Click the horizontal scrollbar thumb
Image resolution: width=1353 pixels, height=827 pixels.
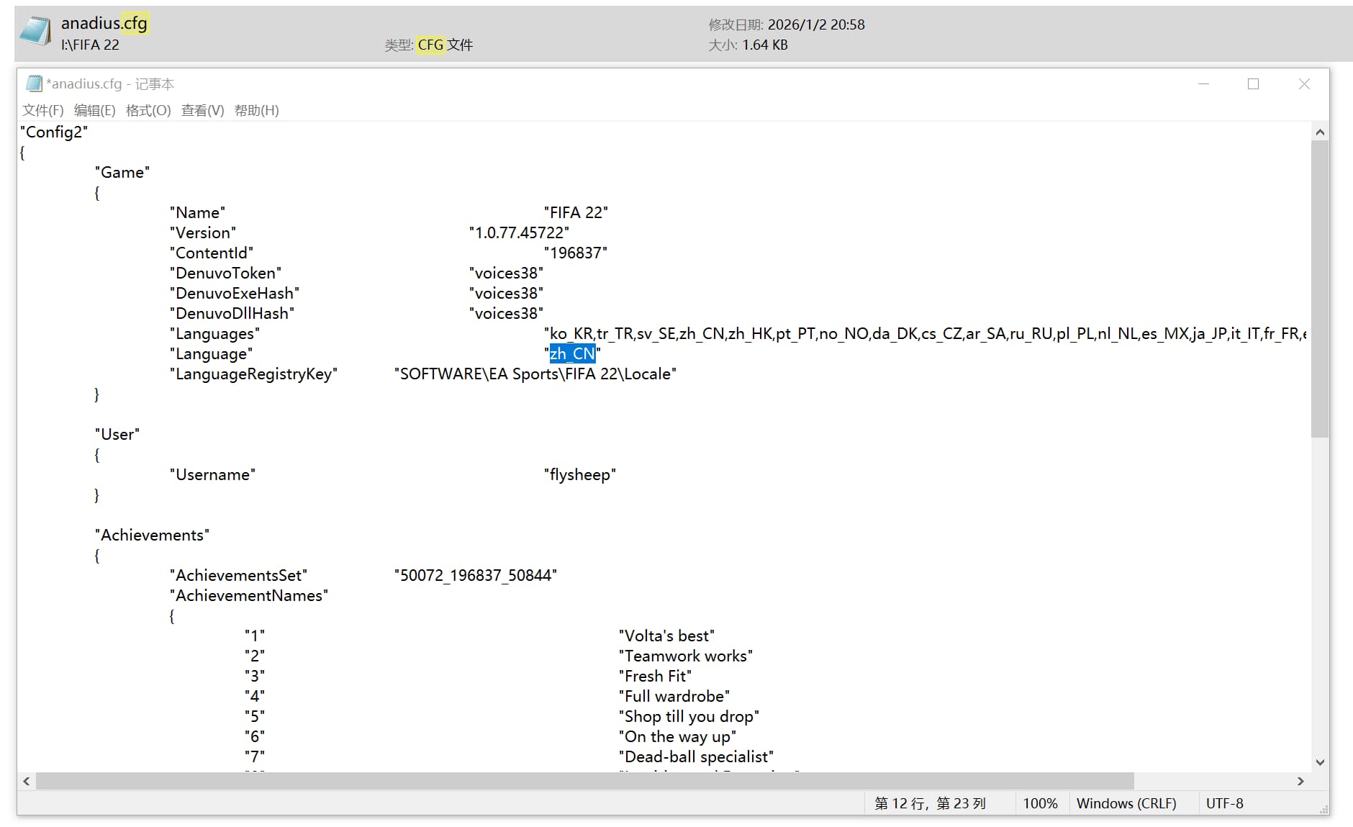pos(585,781)
